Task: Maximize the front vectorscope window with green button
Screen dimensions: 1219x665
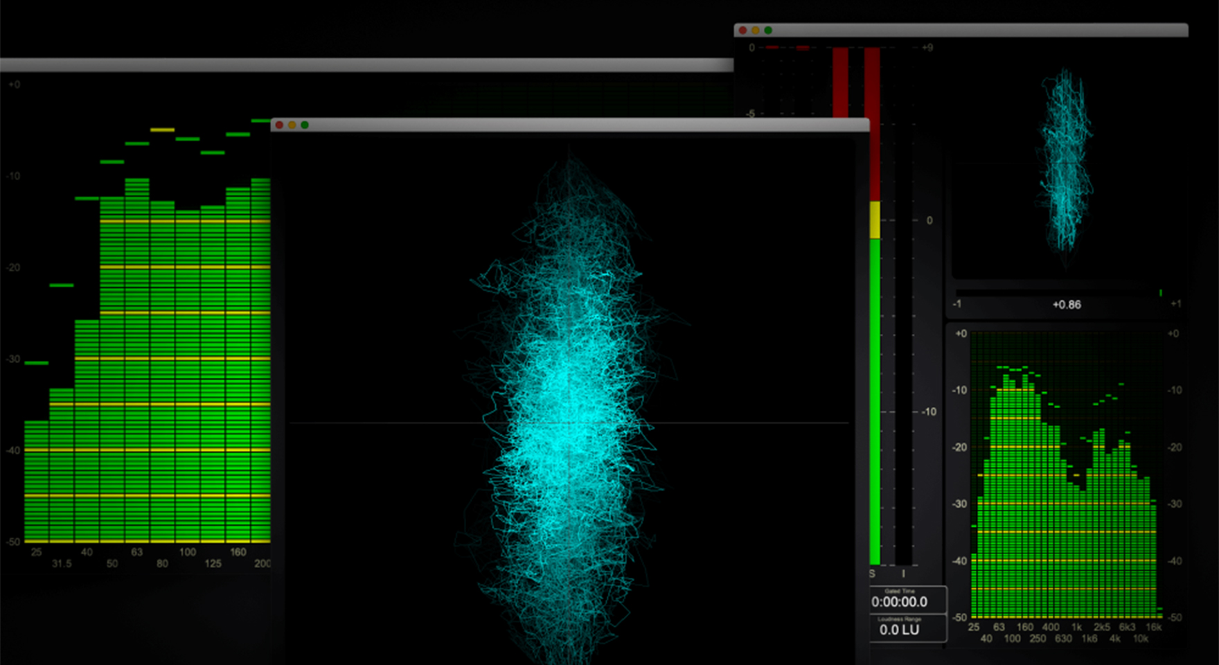Action: [x=305, y=125]
